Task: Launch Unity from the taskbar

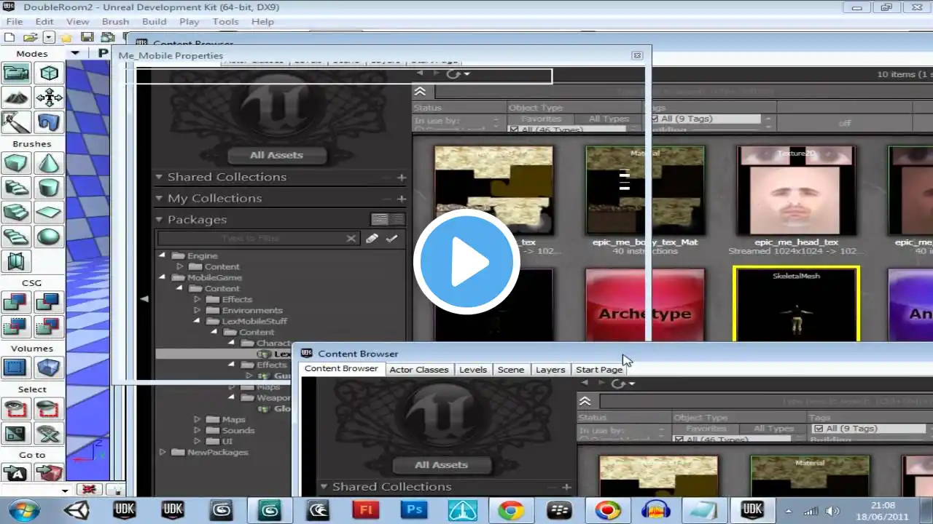Action: (x=77, y=510)
